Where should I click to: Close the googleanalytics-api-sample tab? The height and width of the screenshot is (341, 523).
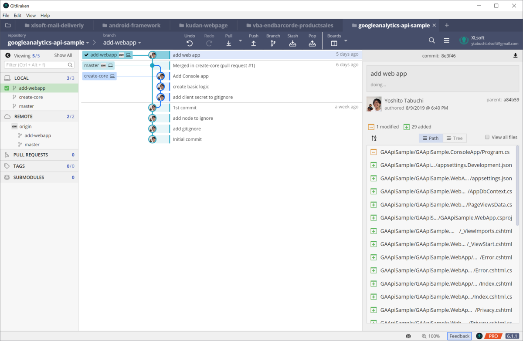(x=435, y=25)
